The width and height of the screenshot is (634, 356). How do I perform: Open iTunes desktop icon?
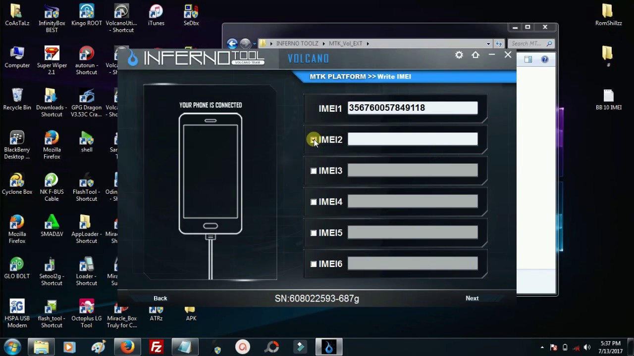(156, 15)
